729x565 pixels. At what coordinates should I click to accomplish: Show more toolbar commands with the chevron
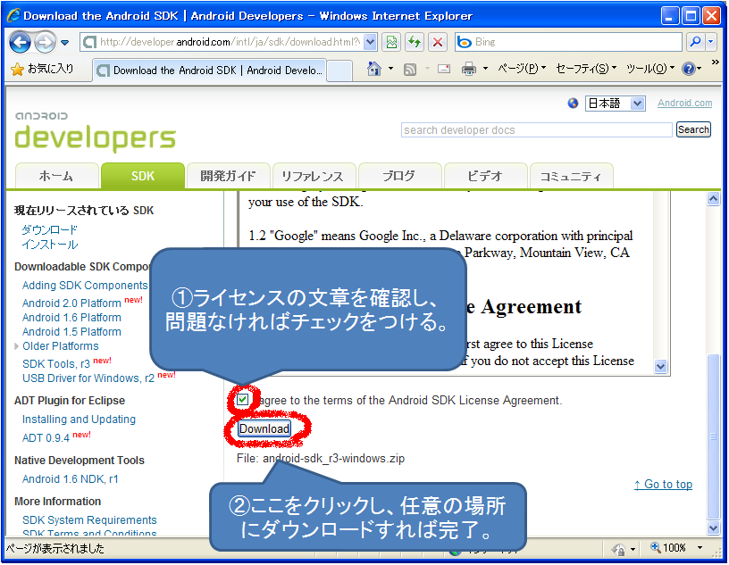click(x=715, y=62)
